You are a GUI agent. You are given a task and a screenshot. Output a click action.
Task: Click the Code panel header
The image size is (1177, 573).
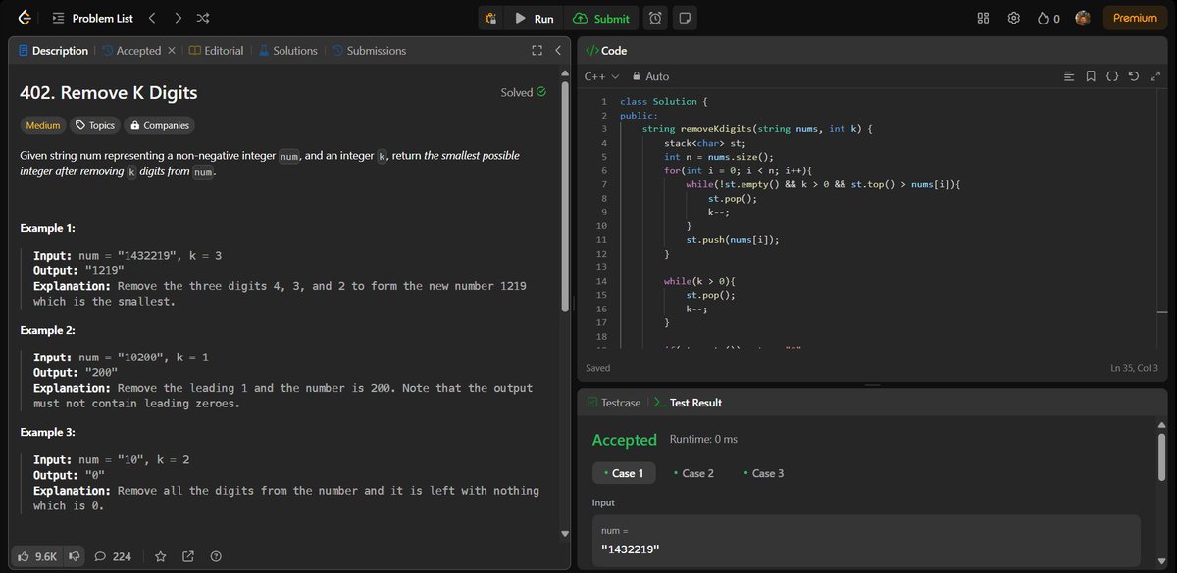click(x=605, y=51)
